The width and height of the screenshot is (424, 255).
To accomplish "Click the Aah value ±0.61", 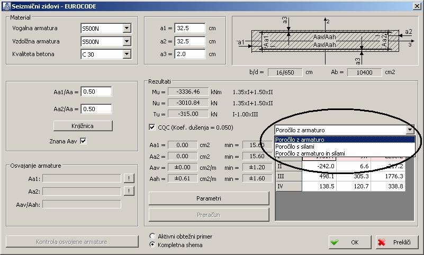I will point(183,179).
